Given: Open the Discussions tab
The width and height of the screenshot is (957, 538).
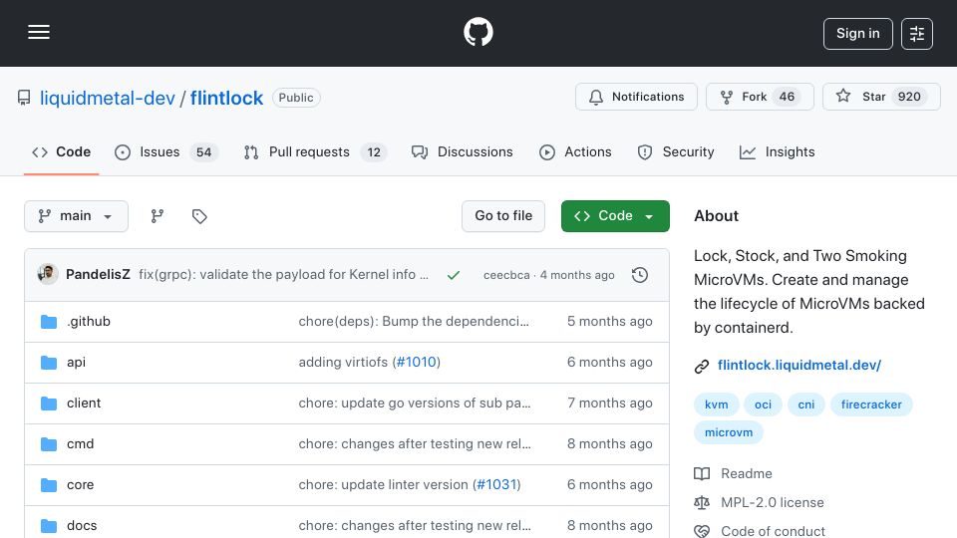Looking at the screenshot, I should [462, 151].
